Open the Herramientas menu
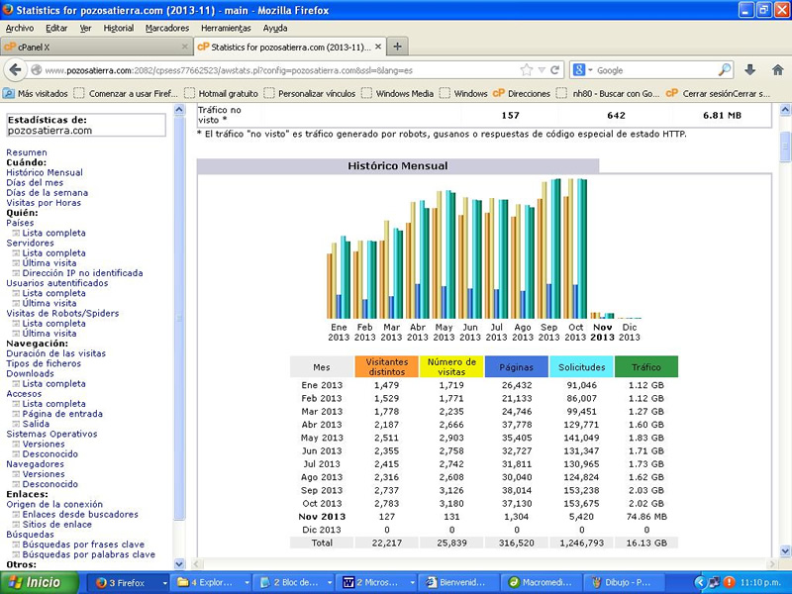The image size is (792, 594). pyautogui.click(x=226, y=28)
